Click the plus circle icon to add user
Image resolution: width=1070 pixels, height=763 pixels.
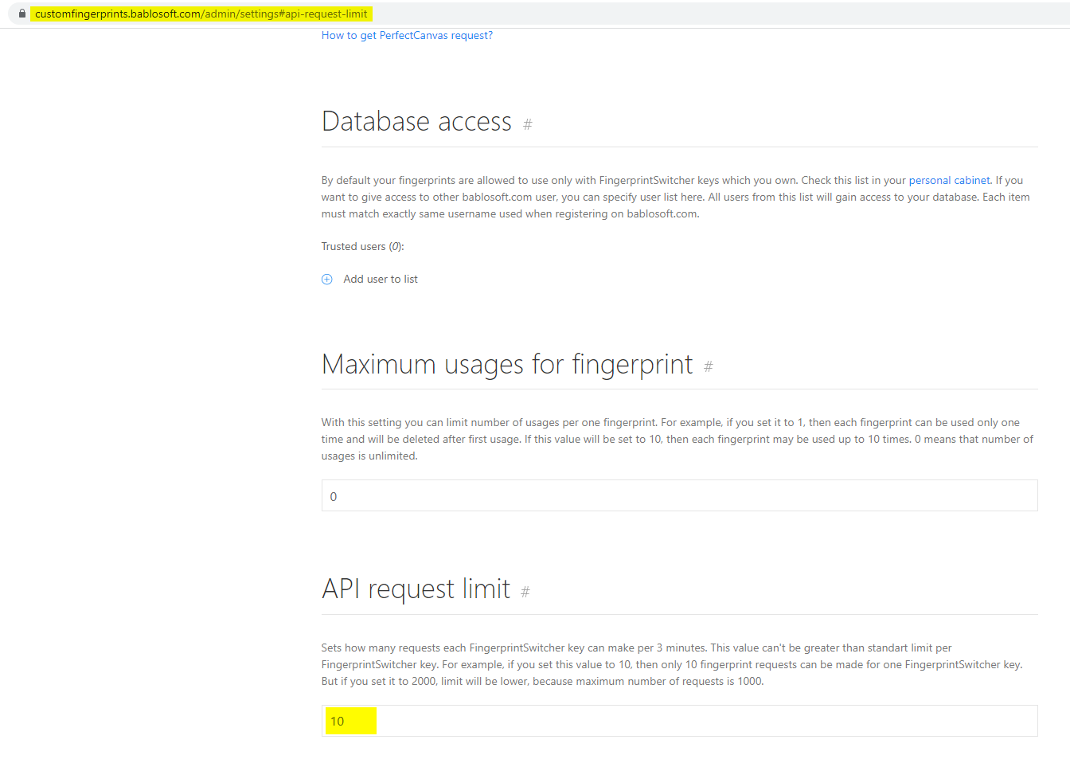(x=326, y=279)
